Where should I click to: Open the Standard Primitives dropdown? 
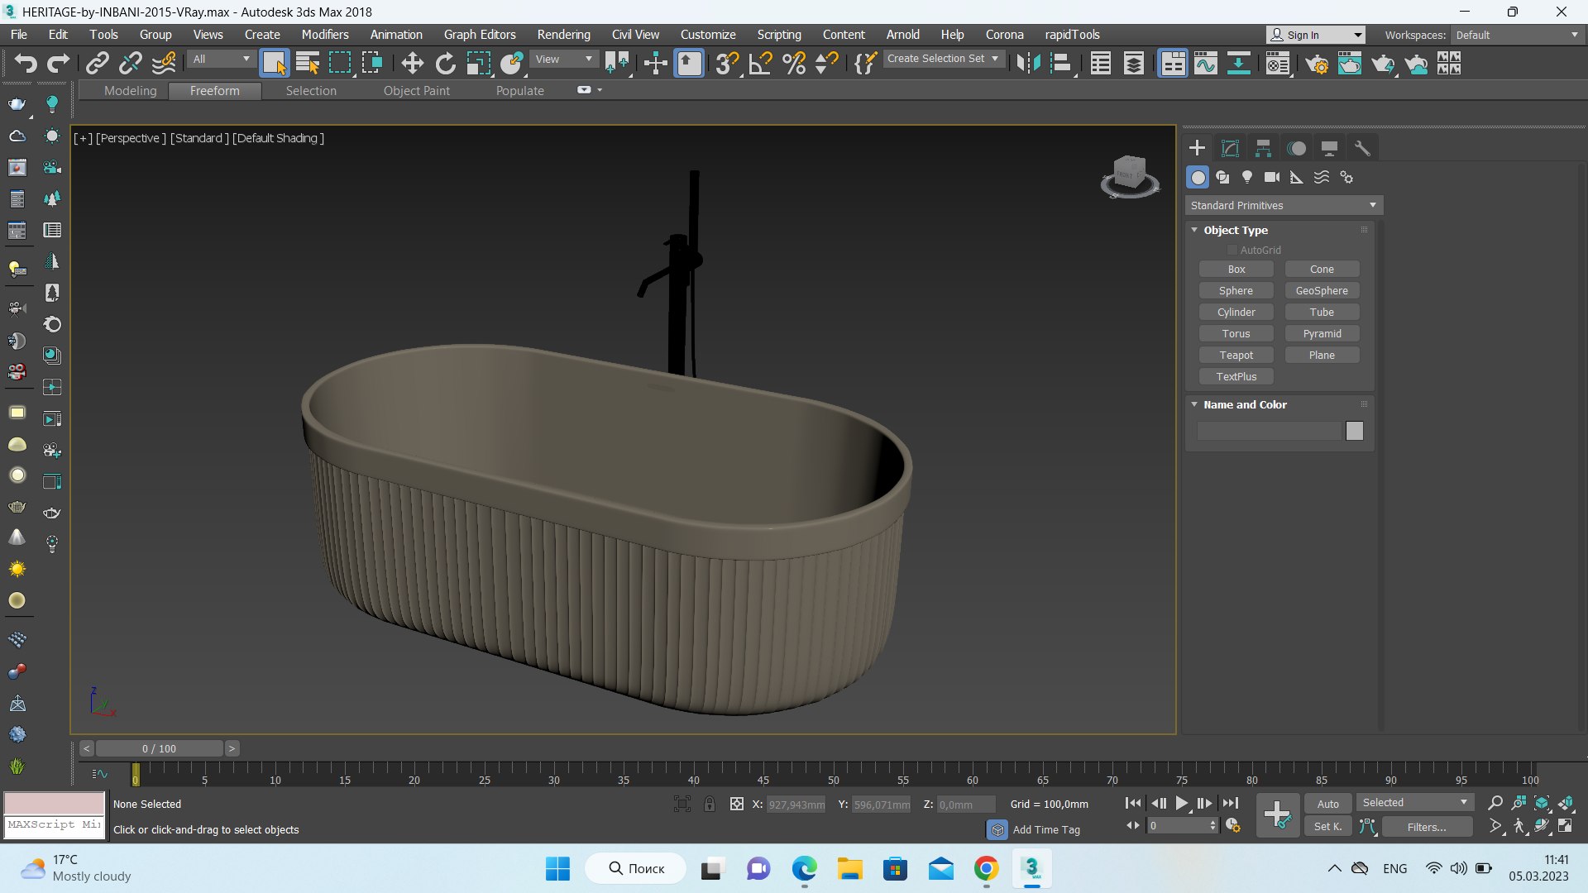click(x=1284, y=205)
